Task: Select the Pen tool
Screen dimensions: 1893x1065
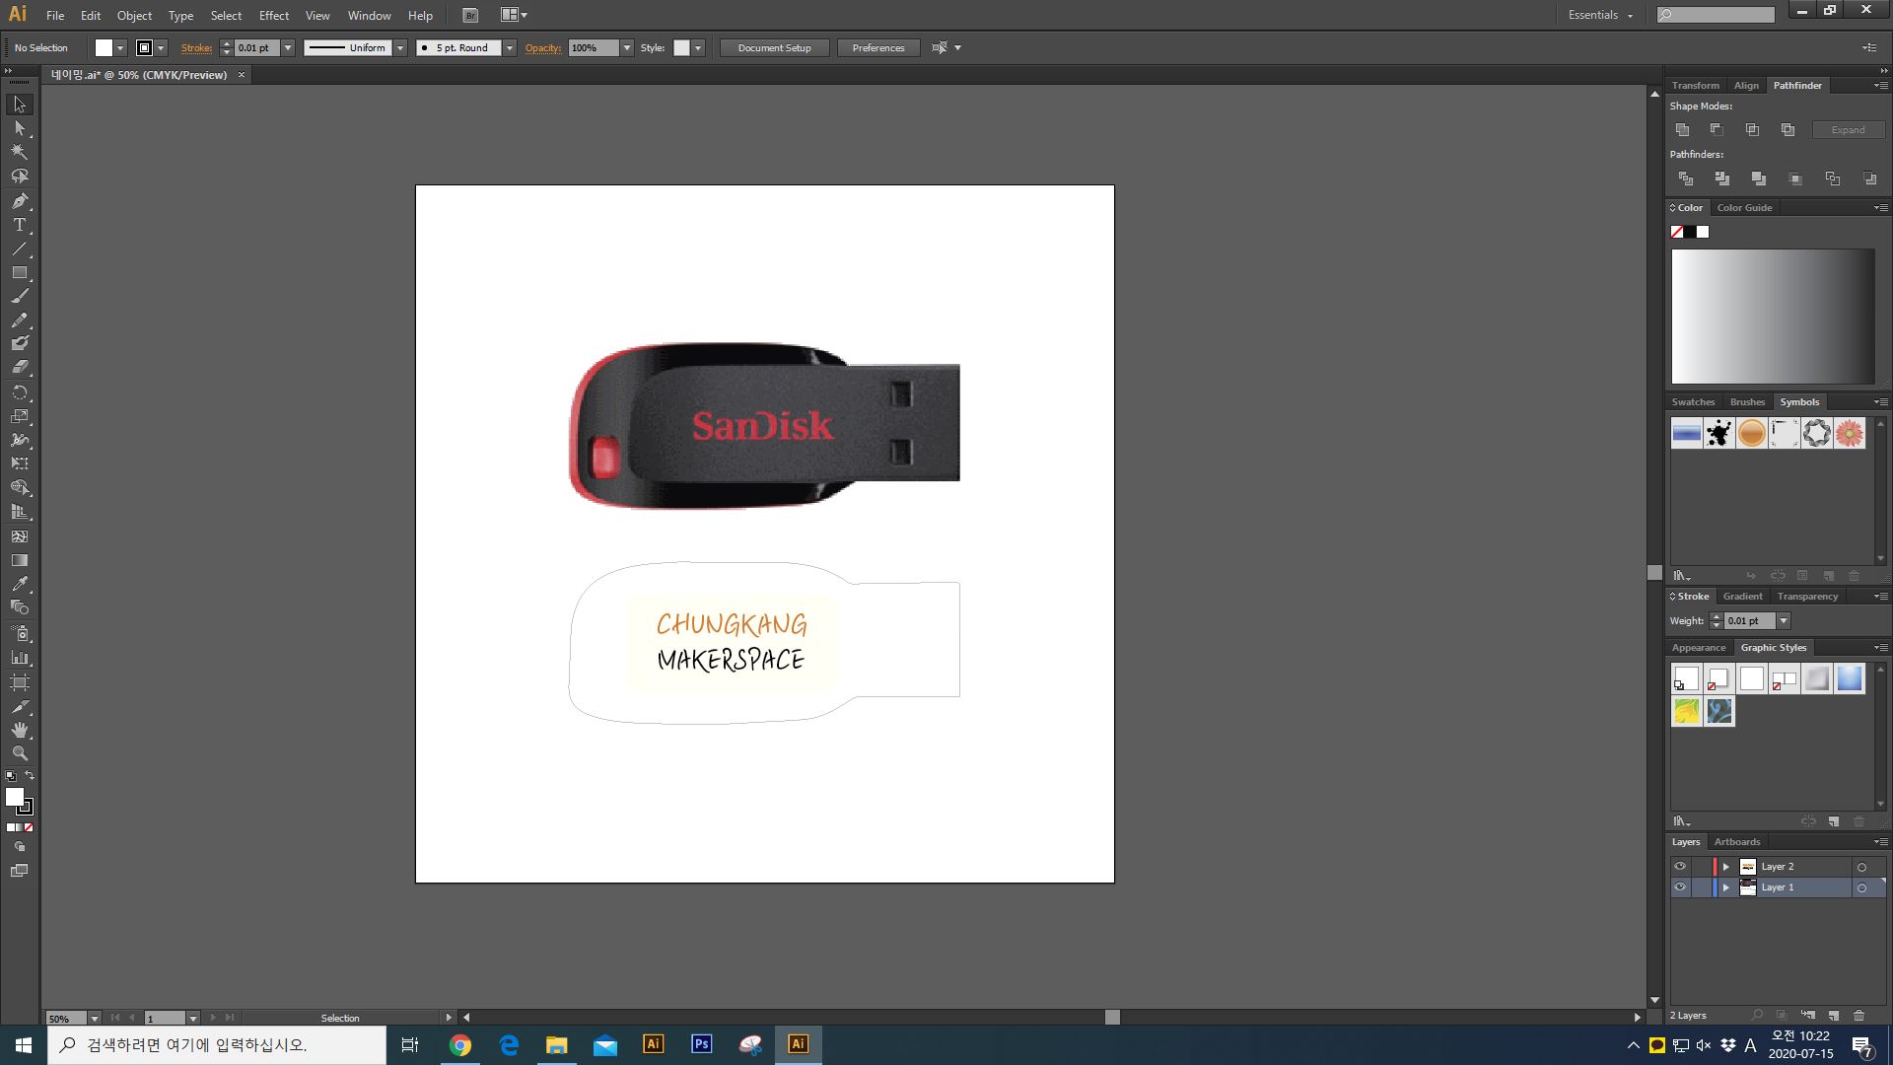Action: pyautogui.click(x=19, y=200)
